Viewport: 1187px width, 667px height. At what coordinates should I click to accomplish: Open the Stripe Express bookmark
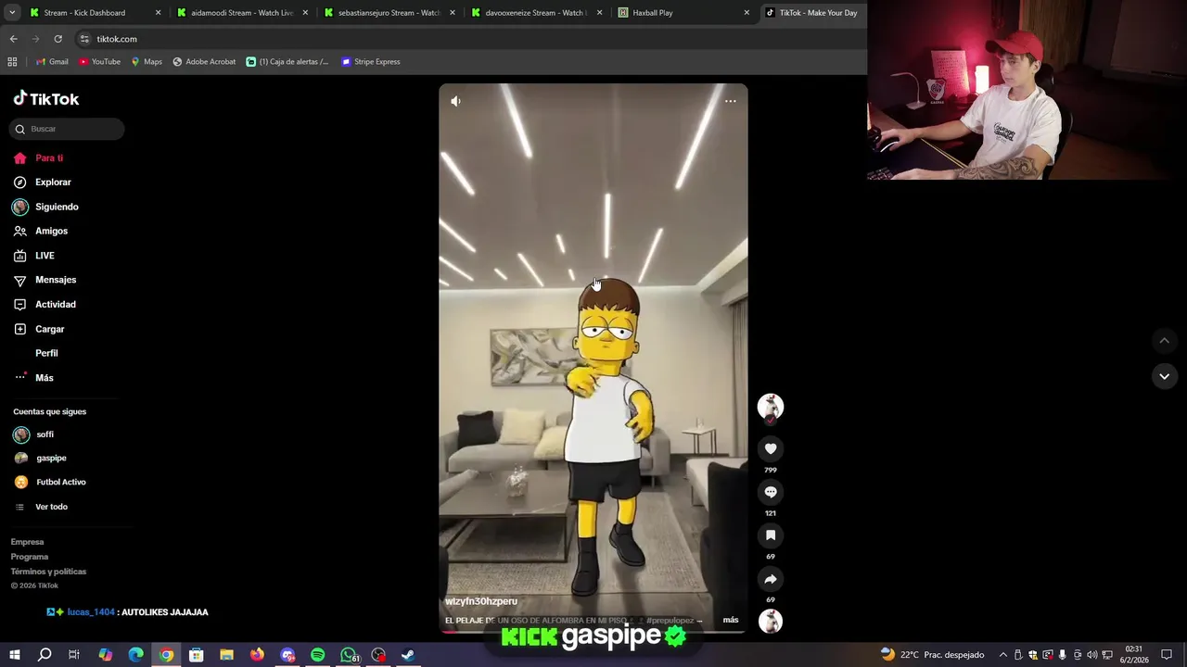click(x=371, y=62)
